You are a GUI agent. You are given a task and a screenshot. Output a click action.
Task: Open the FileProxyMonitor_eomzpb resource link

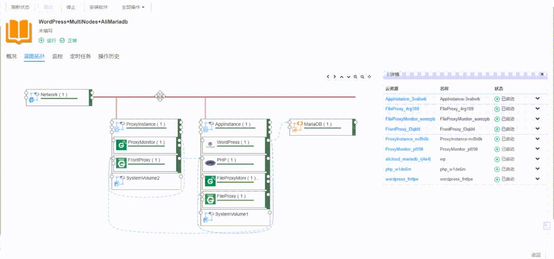(411, 119)
